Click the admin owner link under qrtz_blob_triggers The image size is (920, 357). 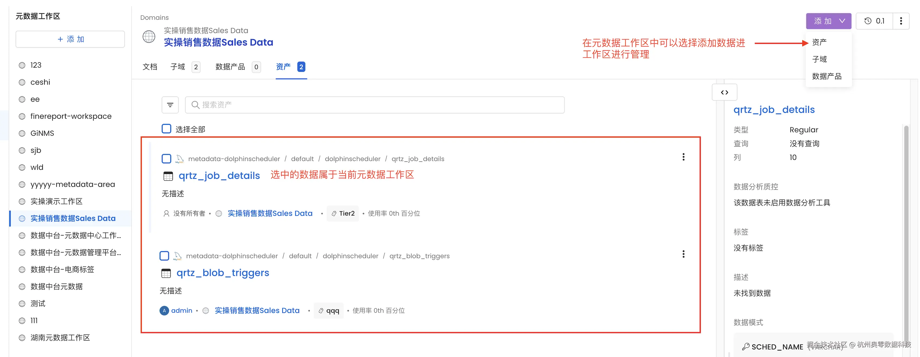182,310
